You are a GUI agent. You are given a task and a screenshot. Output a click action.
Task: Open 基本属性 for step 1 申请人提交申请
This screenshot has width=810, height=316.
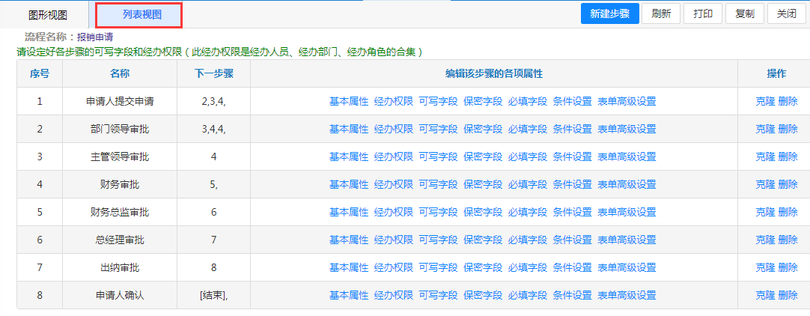[349, 102]
